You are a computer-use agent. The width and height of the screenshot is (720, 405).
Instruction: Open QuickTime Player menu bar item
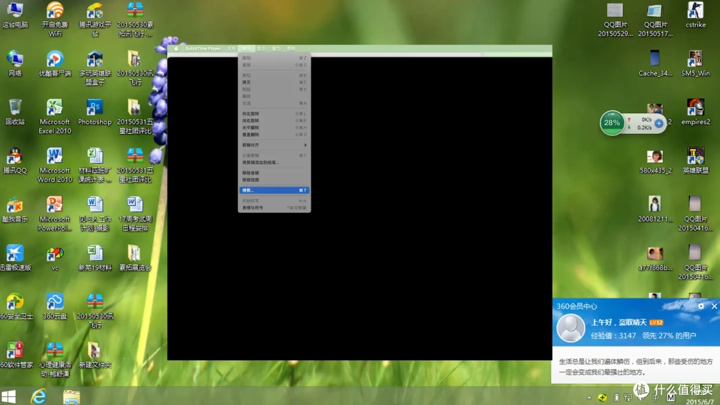coord(203,49)
